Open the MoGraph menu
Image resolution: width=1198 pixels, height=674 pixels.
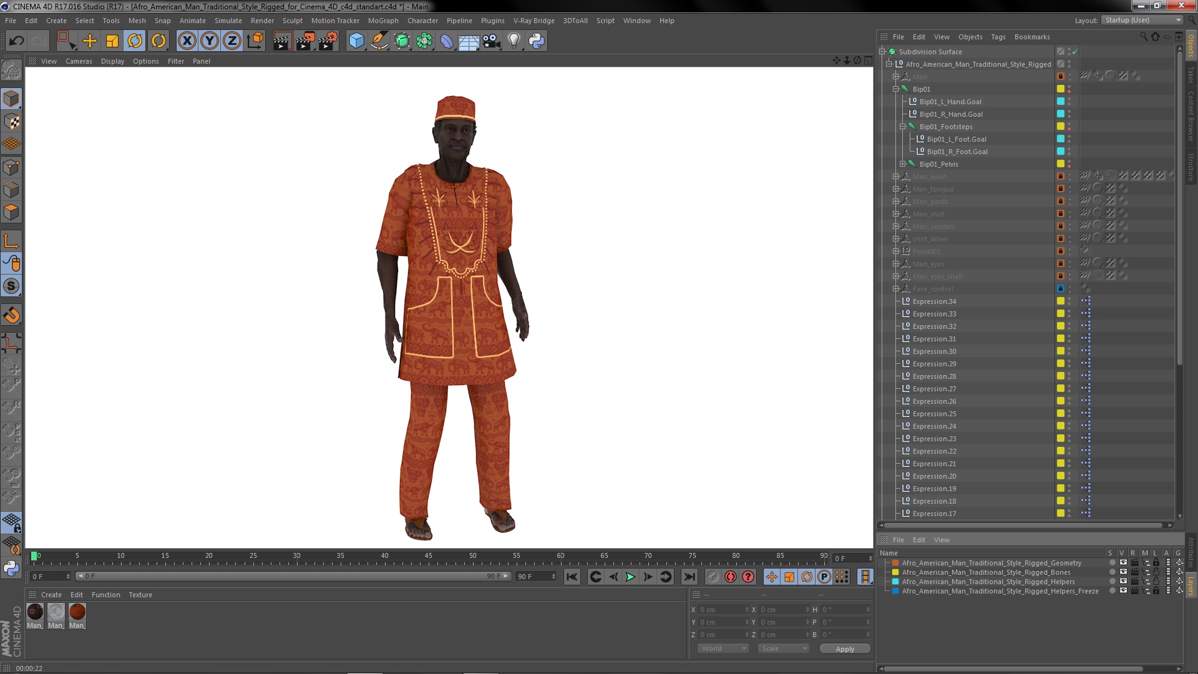[x=383, y=21]
